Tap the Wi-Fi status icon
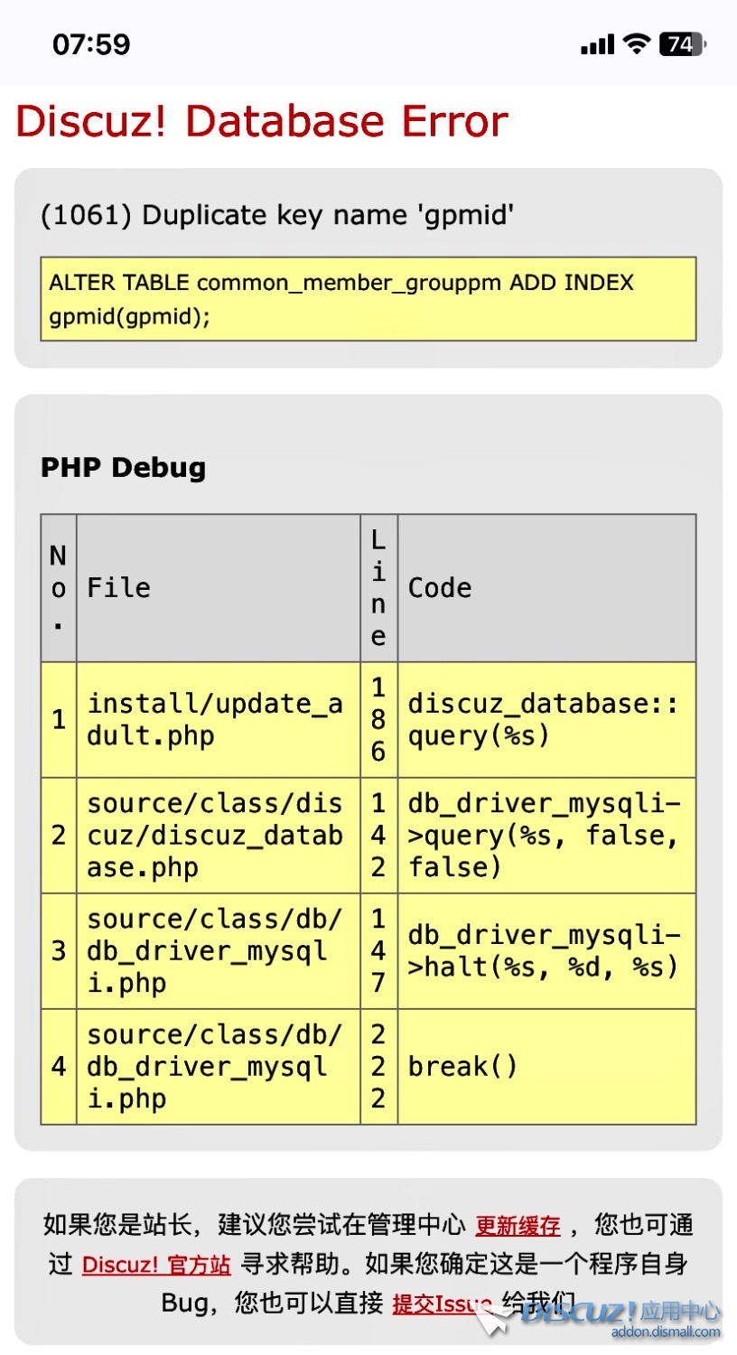Image resolution: width=737 pixels, height=1355 pixels. [637, 43]
